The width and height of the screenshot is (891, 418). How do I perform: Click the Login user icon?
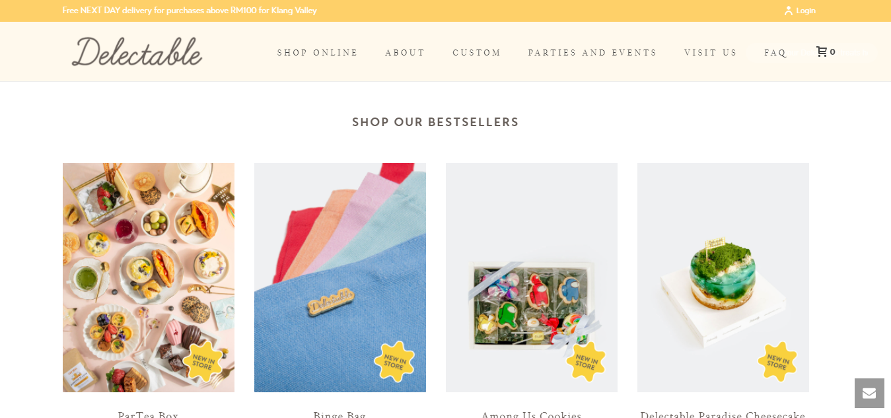coord(788,11)
